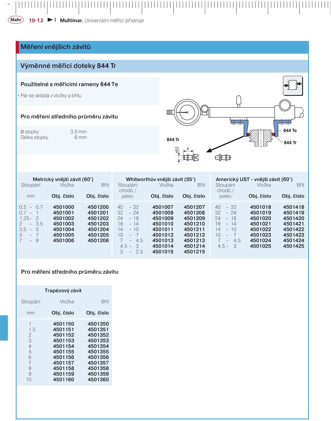Click the pitch range '3,5 - 5' in the metric table

(29, 229)
